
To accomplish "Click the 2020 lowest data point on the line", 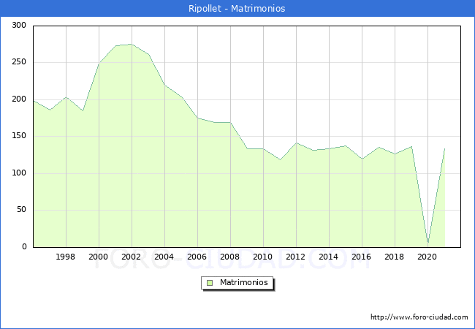I will coord(428,243).
